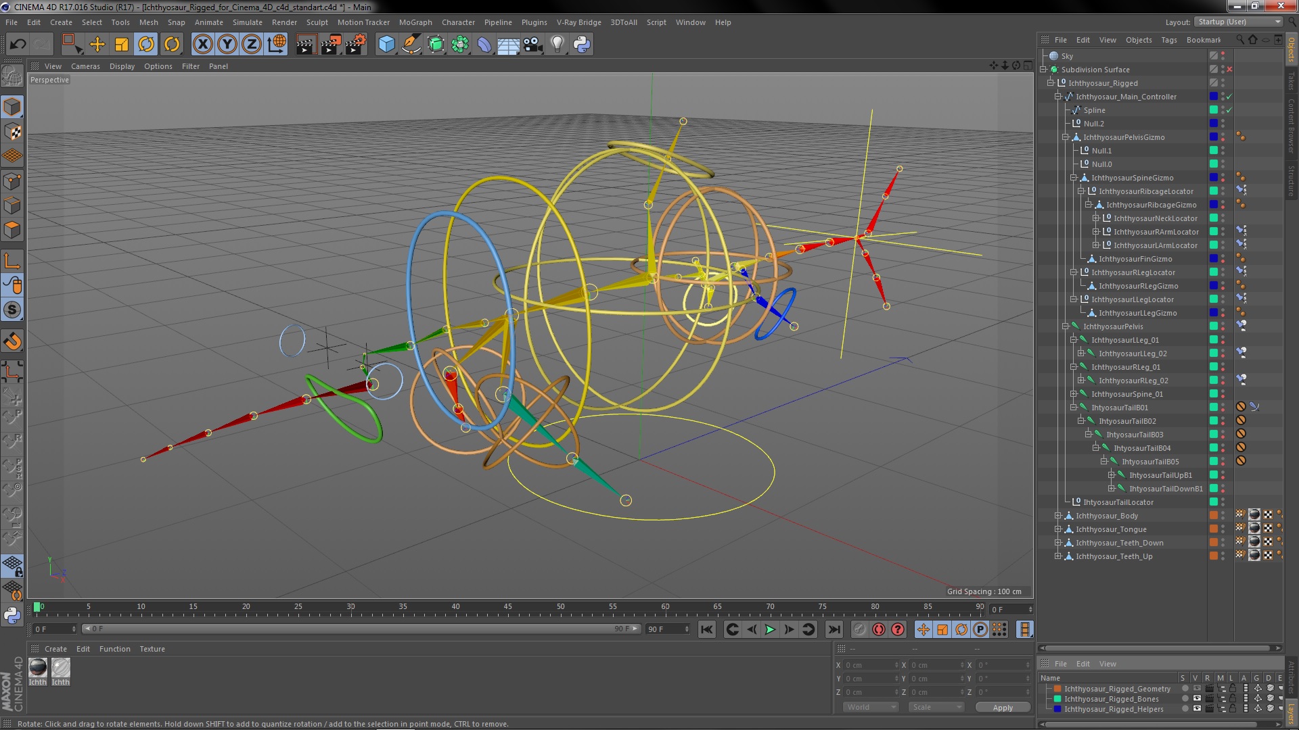Image resolution: width=1299 pixels, height=730 pixels.
Task: Select the Move tool in the toolbar
Action: click(x=97, y=45)
